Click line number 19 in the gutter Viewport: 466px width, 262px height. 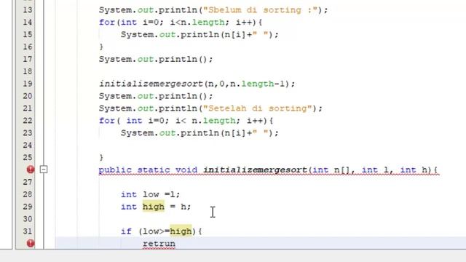click(x=28, y=84)
